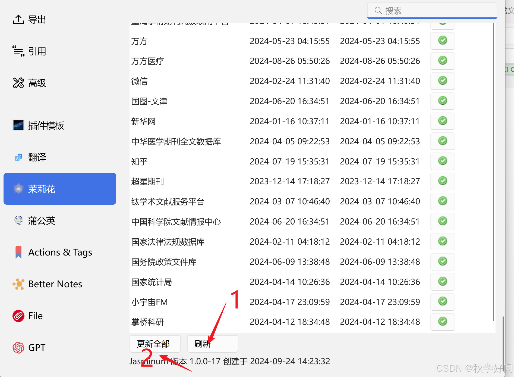
Task: Open the 引用 settings pane
Action: pos(60,51)
